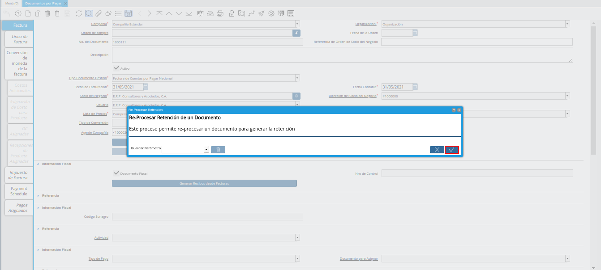Click the Process gear toolbar icon
Viewport: 601px width, 270px height.
[271, 13]
